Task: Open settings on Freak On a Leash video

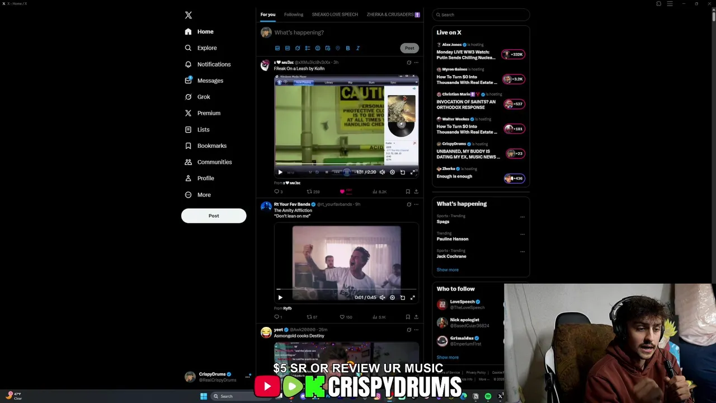Action: coord(392,172)
